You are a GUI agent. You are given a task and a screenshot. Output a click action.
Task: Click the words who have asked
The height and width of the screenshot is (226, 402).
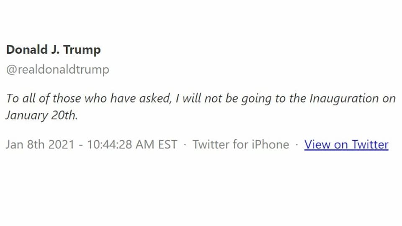[128, 98]
